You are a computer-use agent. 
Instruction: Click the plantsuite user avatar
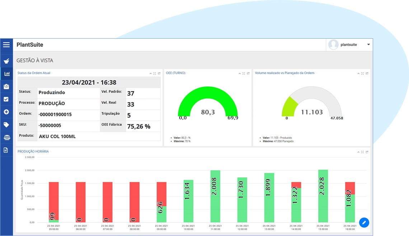point(333,45)
